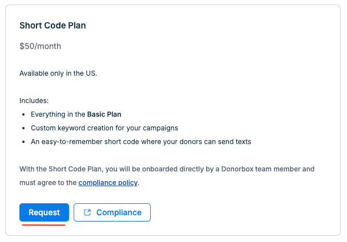
Task: Click the custom keyword creation bullet item
Action: pos(104,128)
